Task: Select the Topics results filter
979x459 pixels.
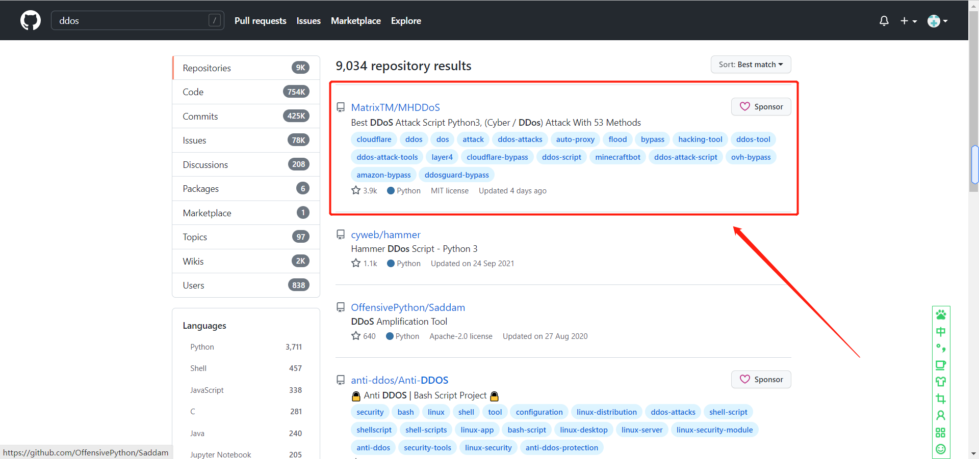Action: pyautogui.click(x=246, y=237)
